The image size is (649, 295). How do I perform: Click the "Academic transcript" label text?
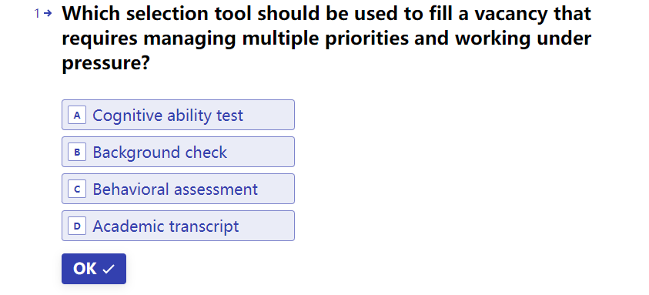(x=166, y=226)
